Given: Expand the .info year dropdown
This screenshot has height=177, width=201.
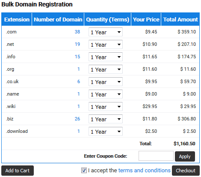Looking at the screenshot, I should pyautogui.click(x=106, y=57).
